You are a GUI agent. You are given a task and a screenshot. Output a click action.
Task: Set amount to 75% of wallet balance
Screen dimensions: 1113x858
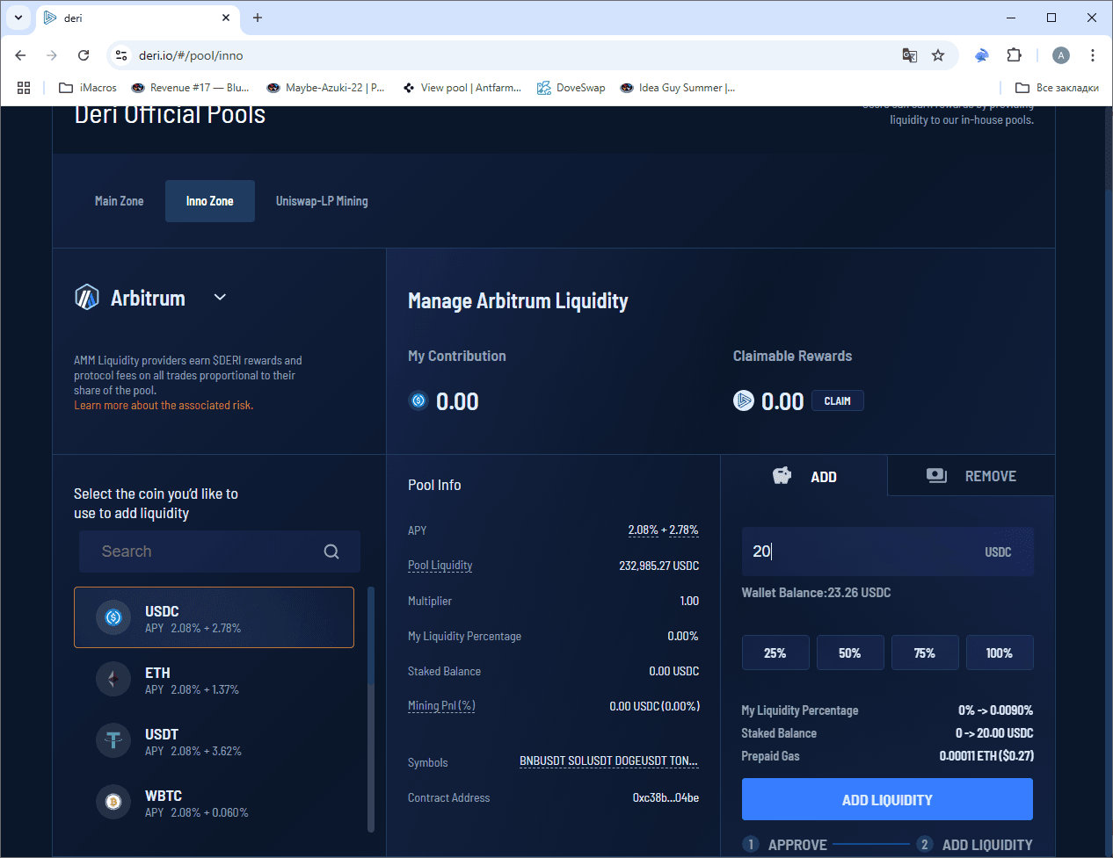pyautogui.click(x=925, y=653)
